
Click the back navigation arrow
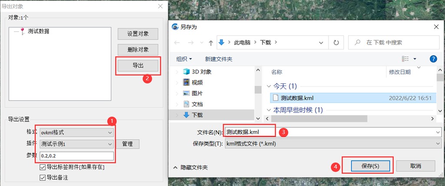pos(177,43)
